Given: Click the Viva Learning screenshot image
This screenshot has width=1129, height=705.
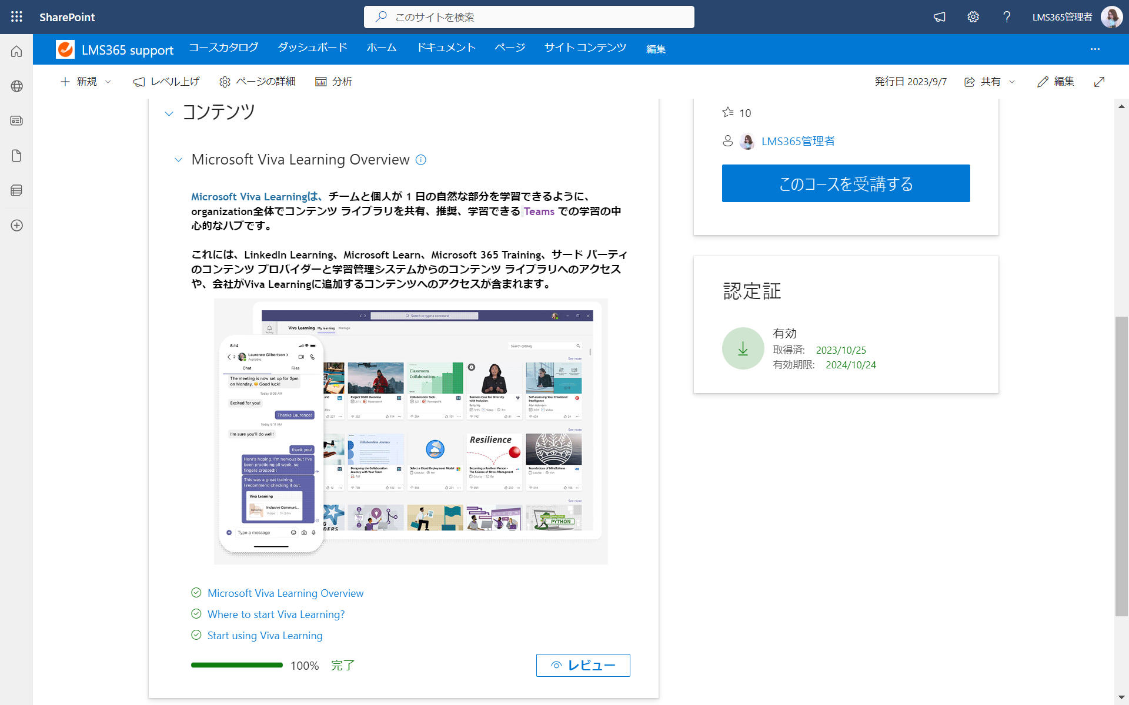Looking at the screenshot, I should click(x=410, y=431).
